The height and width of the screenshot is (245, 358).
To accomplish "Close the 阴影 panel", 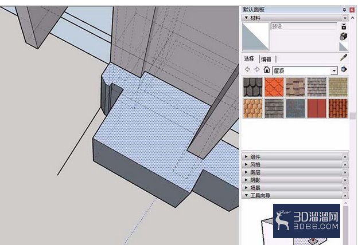I will click(345, 180).
